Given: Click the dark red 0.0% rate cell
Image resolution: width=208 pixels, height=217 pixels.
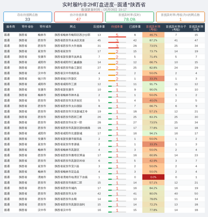Looking at the screenshot, I should click(x=153, y=177).
